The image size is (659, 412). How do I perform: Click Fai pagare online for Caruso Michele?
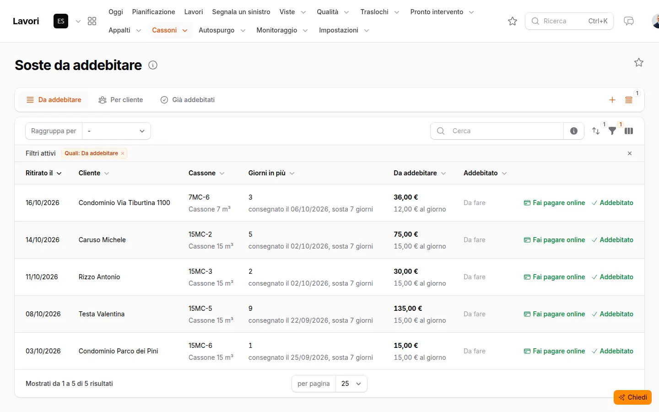click(x=554, y=240)
